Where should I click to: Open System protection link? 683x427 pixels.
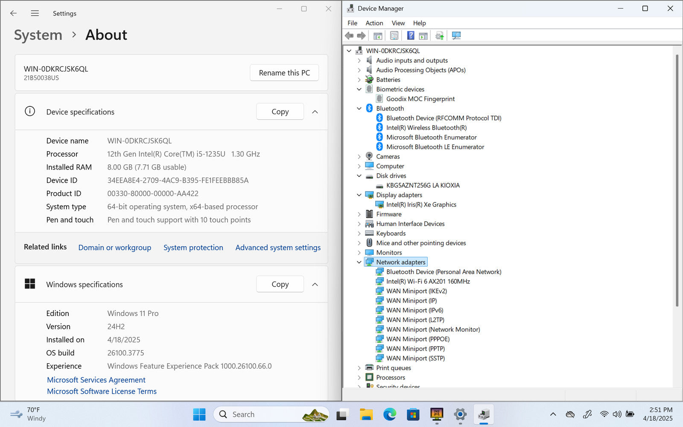coord(193,248)
